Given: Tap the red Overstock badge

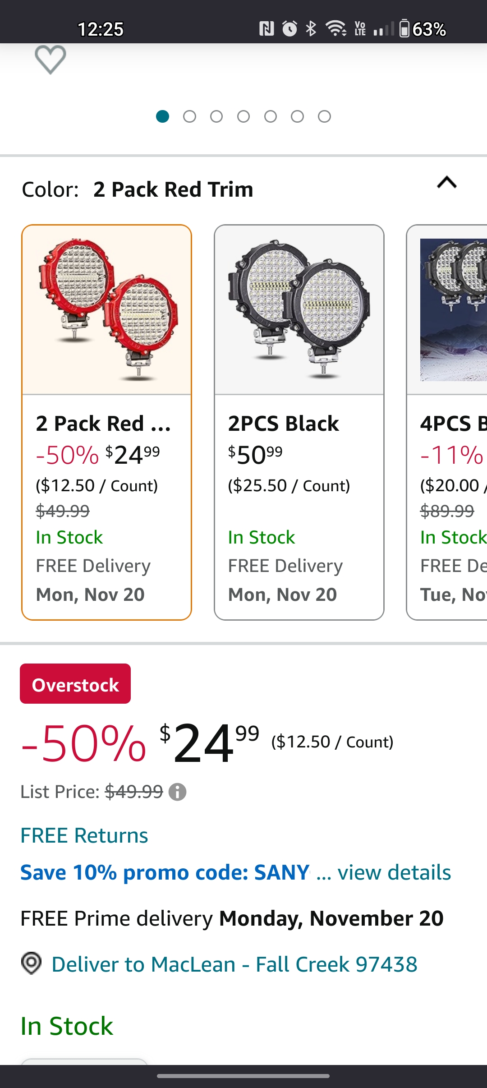Looking at the screenshot, I should [x=75, y=684].
